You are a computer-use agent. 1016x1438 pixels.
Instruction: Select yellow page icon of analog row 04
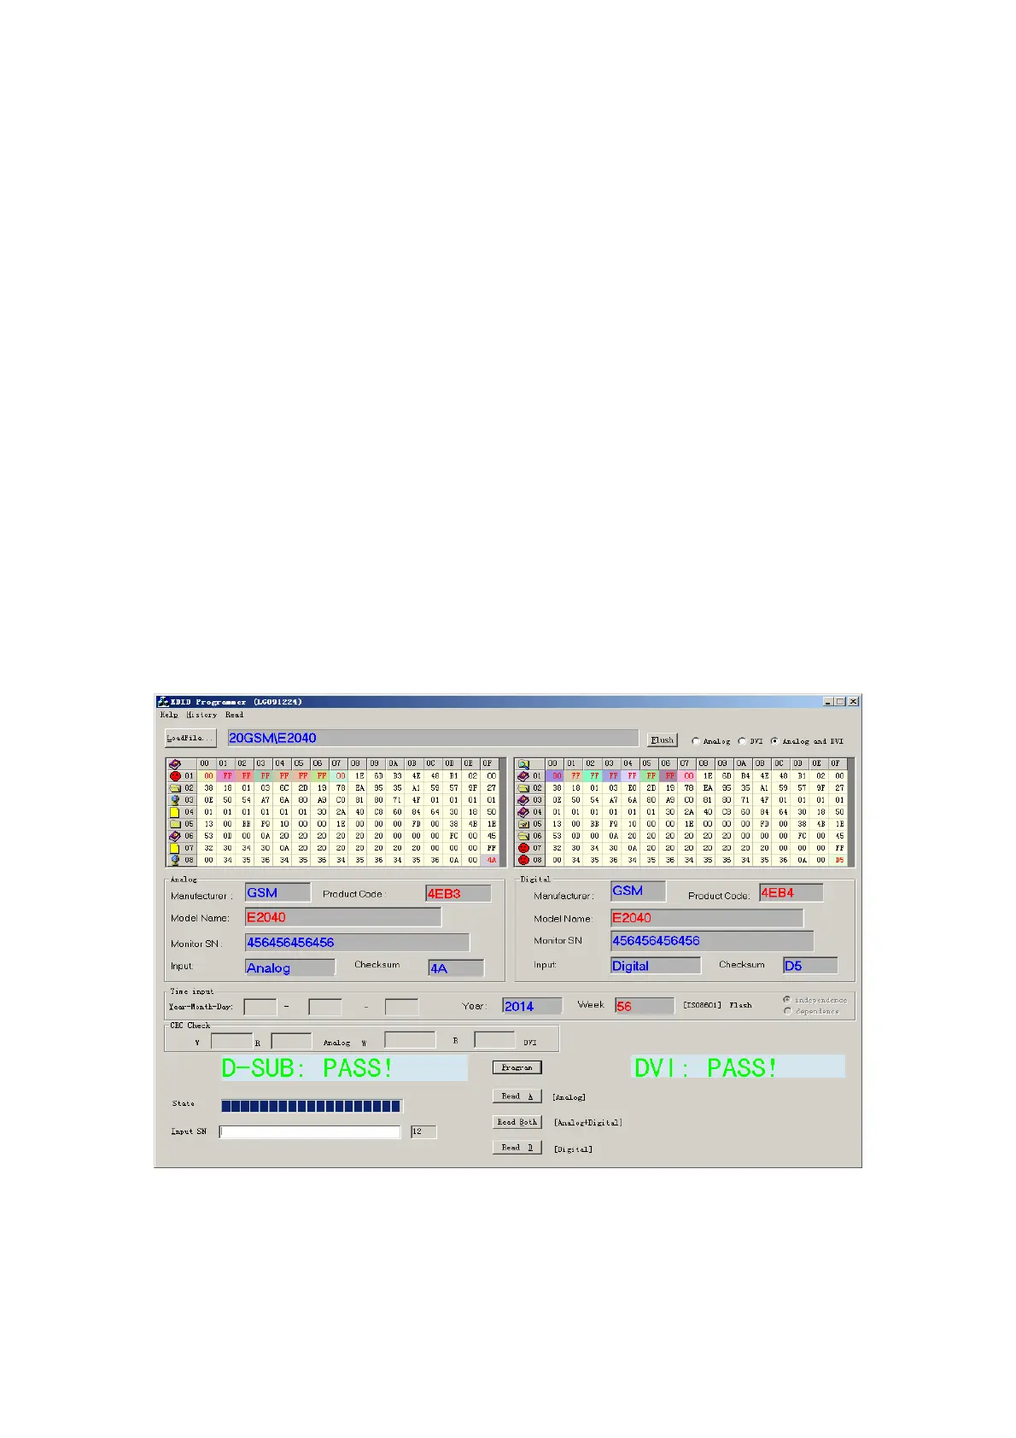[x=175, y=812]
